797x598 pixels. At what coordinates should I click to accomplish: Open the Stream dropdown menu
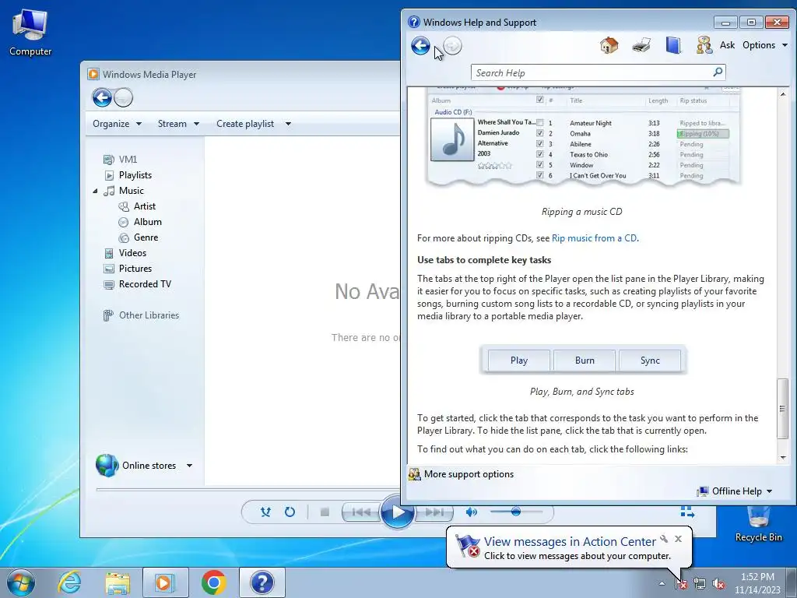[x=178, y=124]
